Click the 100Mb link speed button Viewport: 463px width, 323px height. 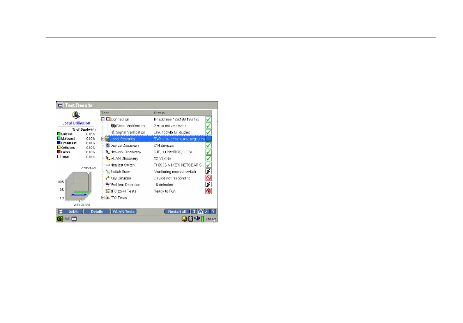pos(70,211)
